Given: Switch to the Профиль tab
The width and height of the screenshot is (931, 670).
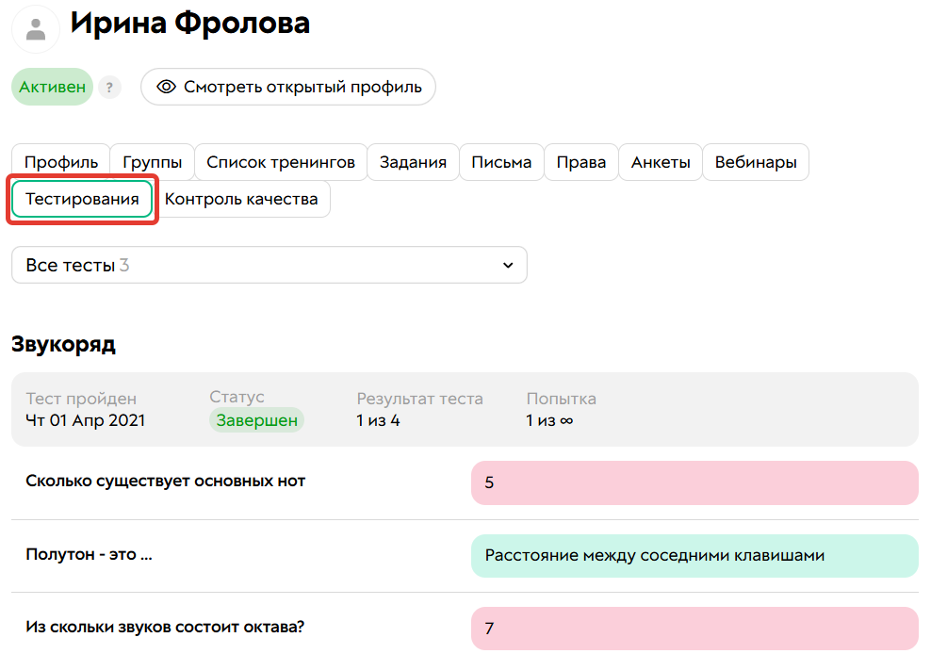Looking at the screenshot, I should [x=60, y=161].
